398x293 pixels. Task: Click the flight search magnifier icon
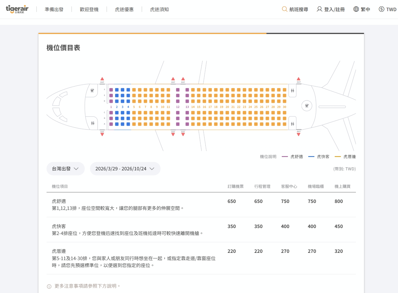[285, 9]
